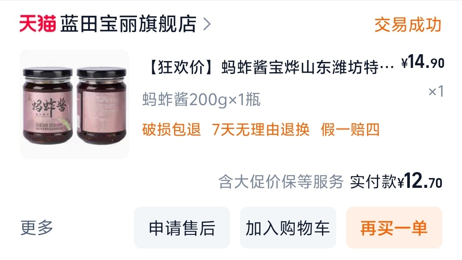Tap the ¥14.90 item price
The width and height of the screenshot is (462, 260).
(x=423, y=62)
